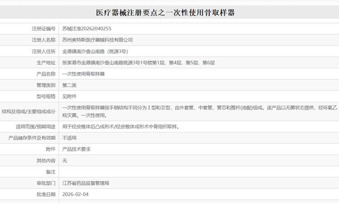Click the 不适用 value

70,137
